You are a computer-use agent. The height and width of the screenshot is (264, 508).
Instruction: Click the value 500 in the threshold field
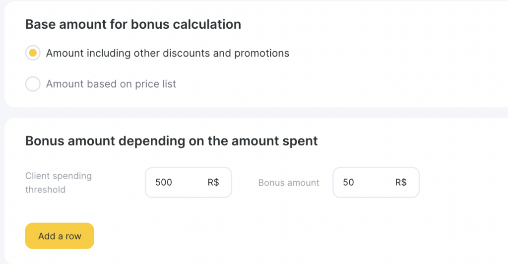[x=164, y=183]
